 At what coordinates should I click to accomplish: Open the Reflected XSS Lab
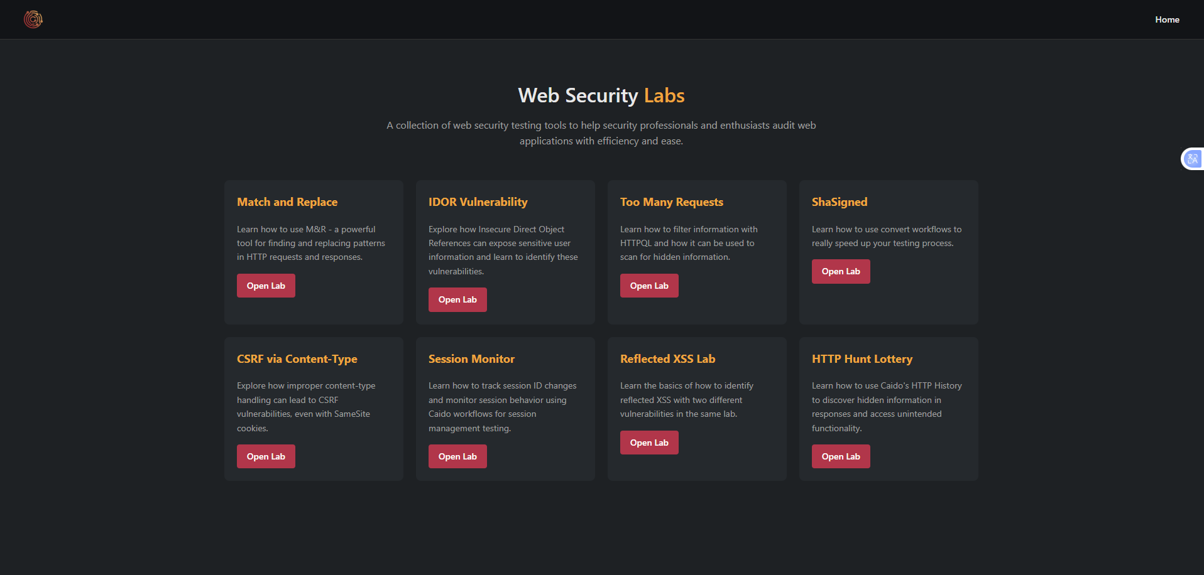[649, 443]
